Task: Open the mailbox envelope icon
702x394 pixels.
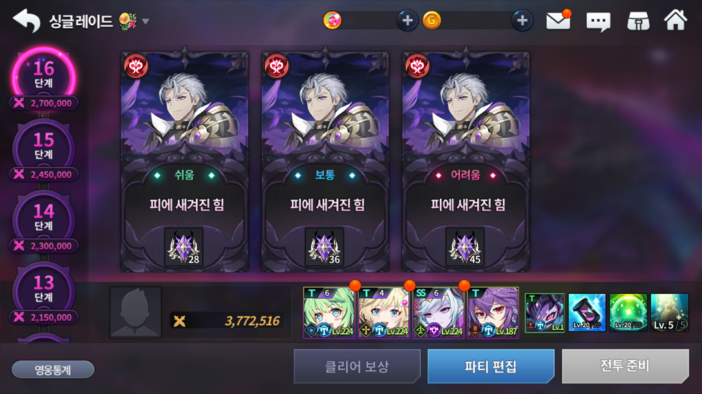Action: coord(558,21)
